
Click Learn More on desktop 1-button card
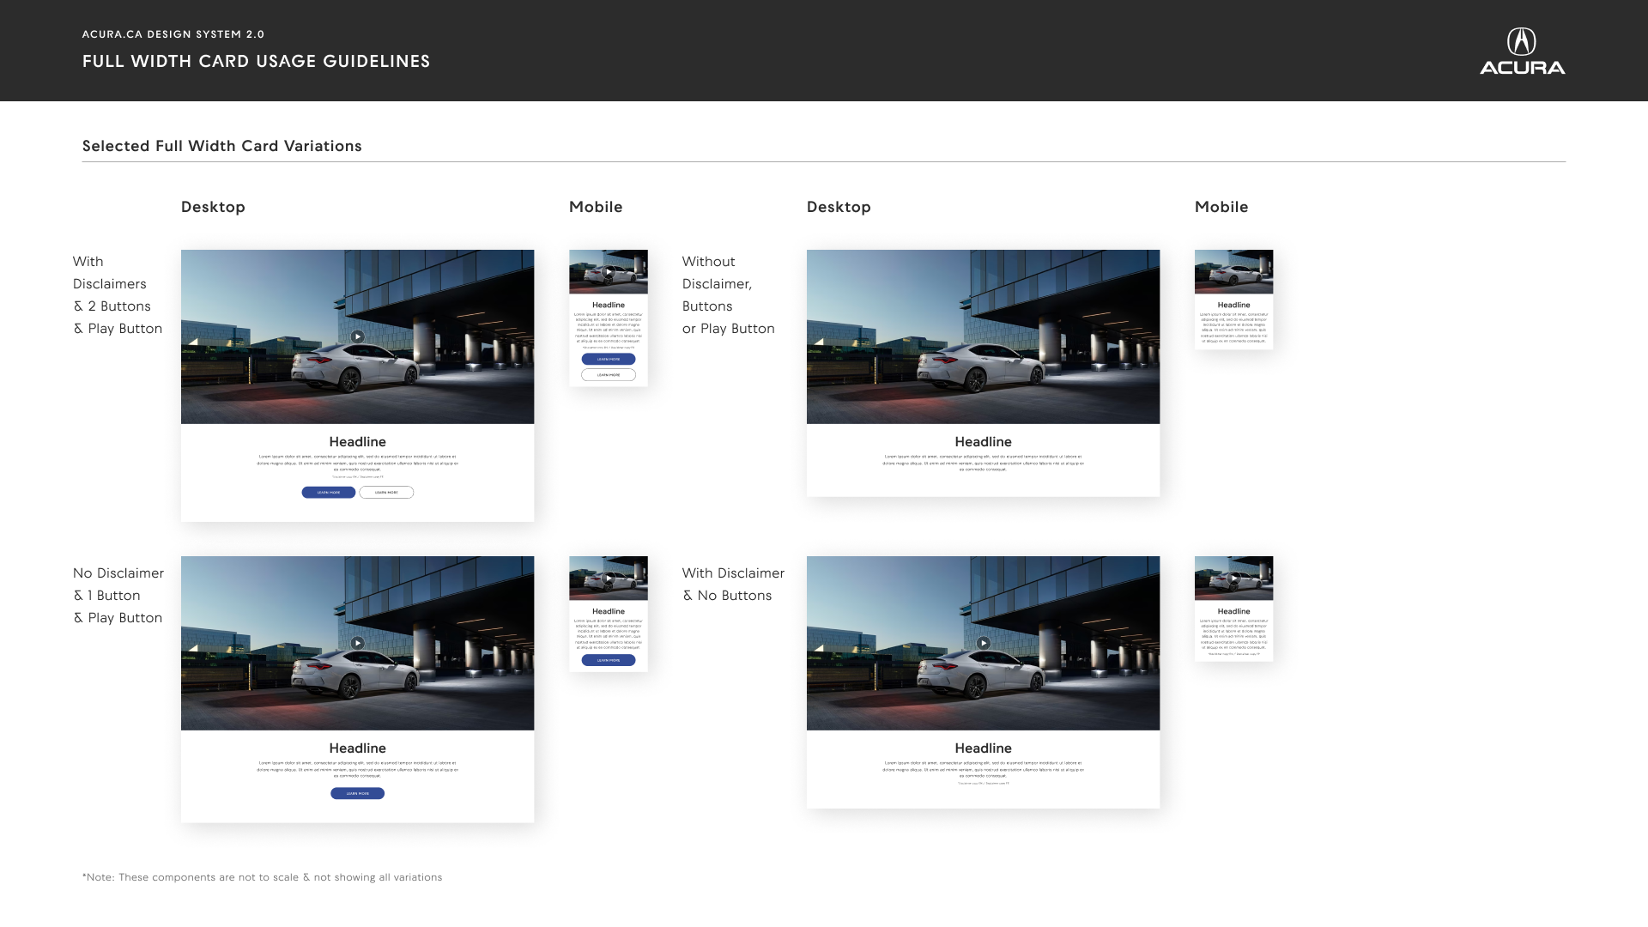(358, 793)
